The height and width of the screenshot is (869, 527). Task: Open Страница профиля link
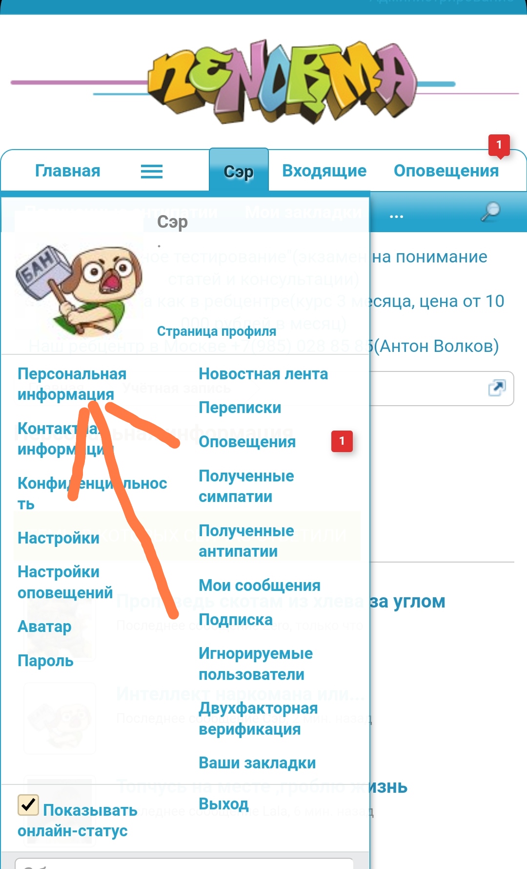[217, 331]
